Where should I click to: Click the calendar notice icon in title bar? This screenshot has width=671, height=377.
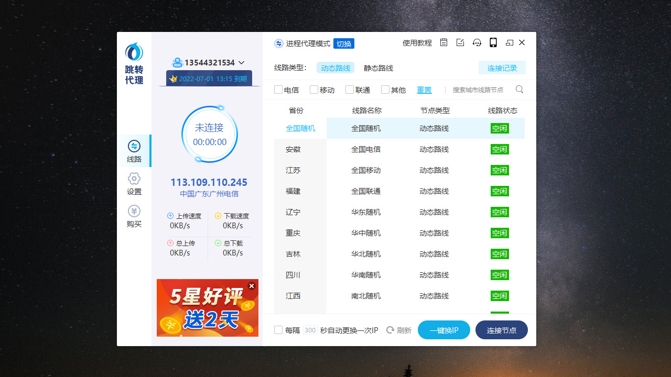pyautogui.click(x=443, y=43)
